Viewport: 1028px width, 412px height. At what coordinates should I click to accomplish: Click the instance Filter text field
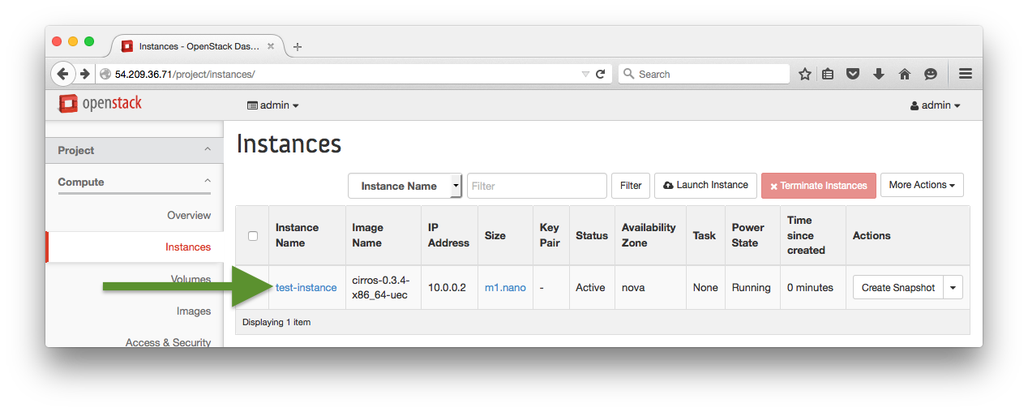[536, 186]
